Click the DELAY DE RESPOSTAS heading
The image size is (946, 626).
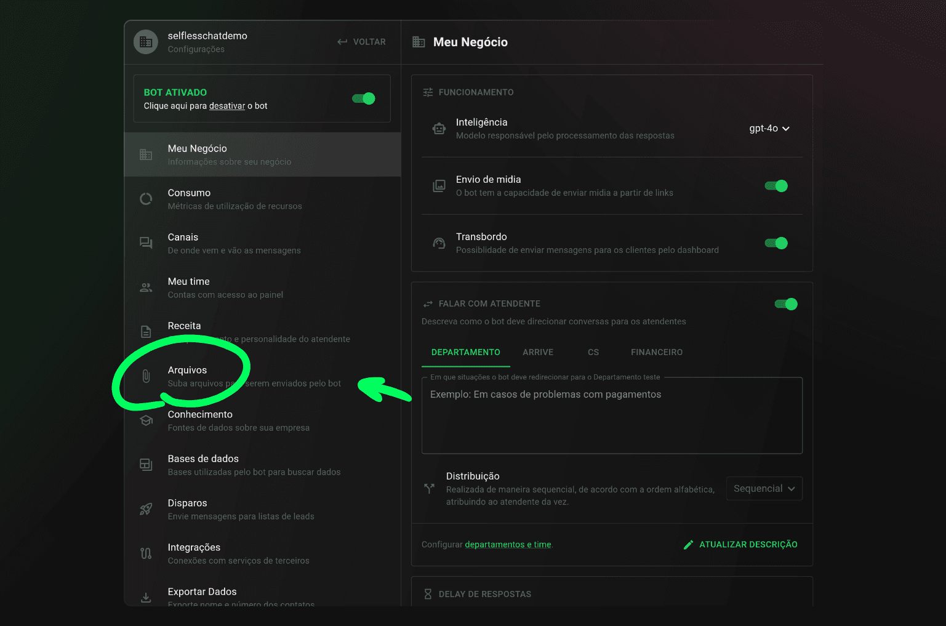coord(485,594)
